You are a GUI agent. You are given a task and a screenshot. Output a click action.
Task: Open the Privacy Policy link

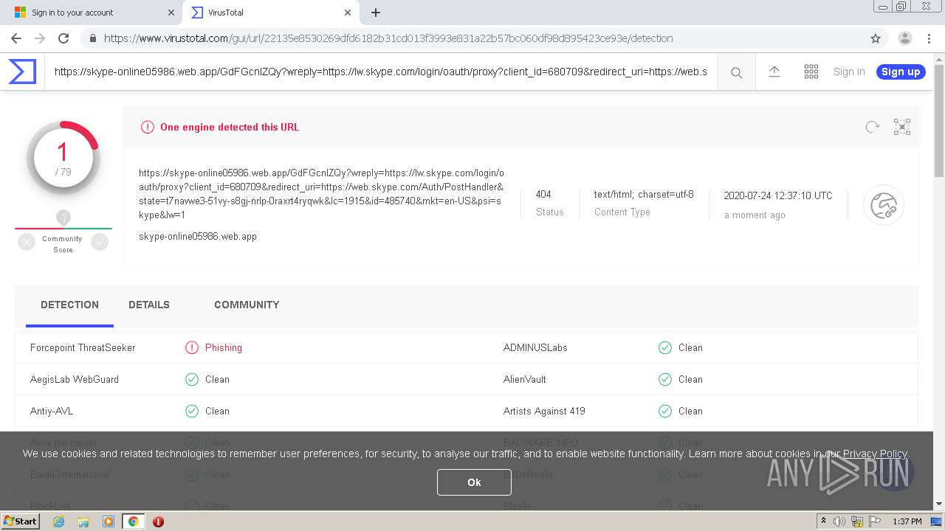(875, 454)
